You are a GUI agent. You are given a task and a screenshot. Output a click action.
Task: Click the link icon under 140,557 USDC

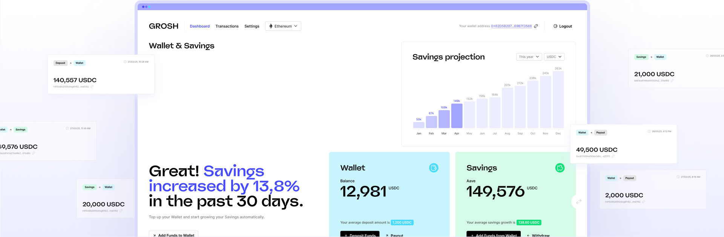coord(92,87)
